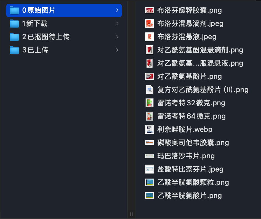
Task: Select file 对乙酰氨基酚片.png
Action: pos(190,77)
